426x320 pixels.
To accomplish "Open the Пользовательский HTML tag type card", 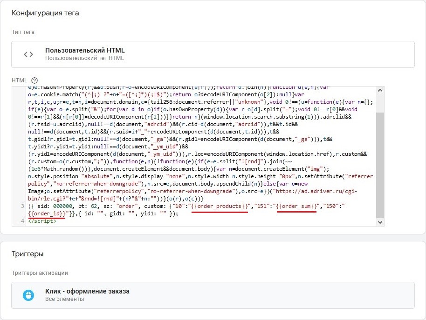I will (x=213, y=54).
